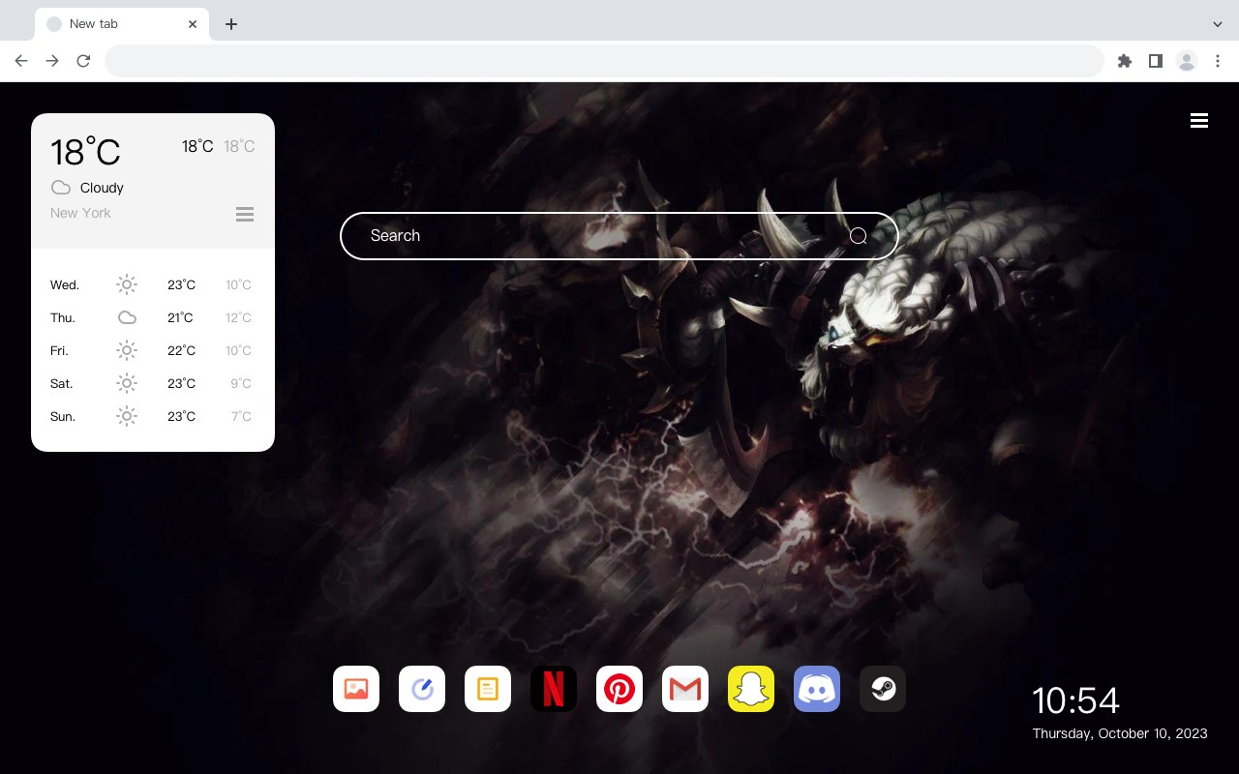Open Chrome's three-dot menu
The height and width of the screenshot is (774, 1239).
1218,61
